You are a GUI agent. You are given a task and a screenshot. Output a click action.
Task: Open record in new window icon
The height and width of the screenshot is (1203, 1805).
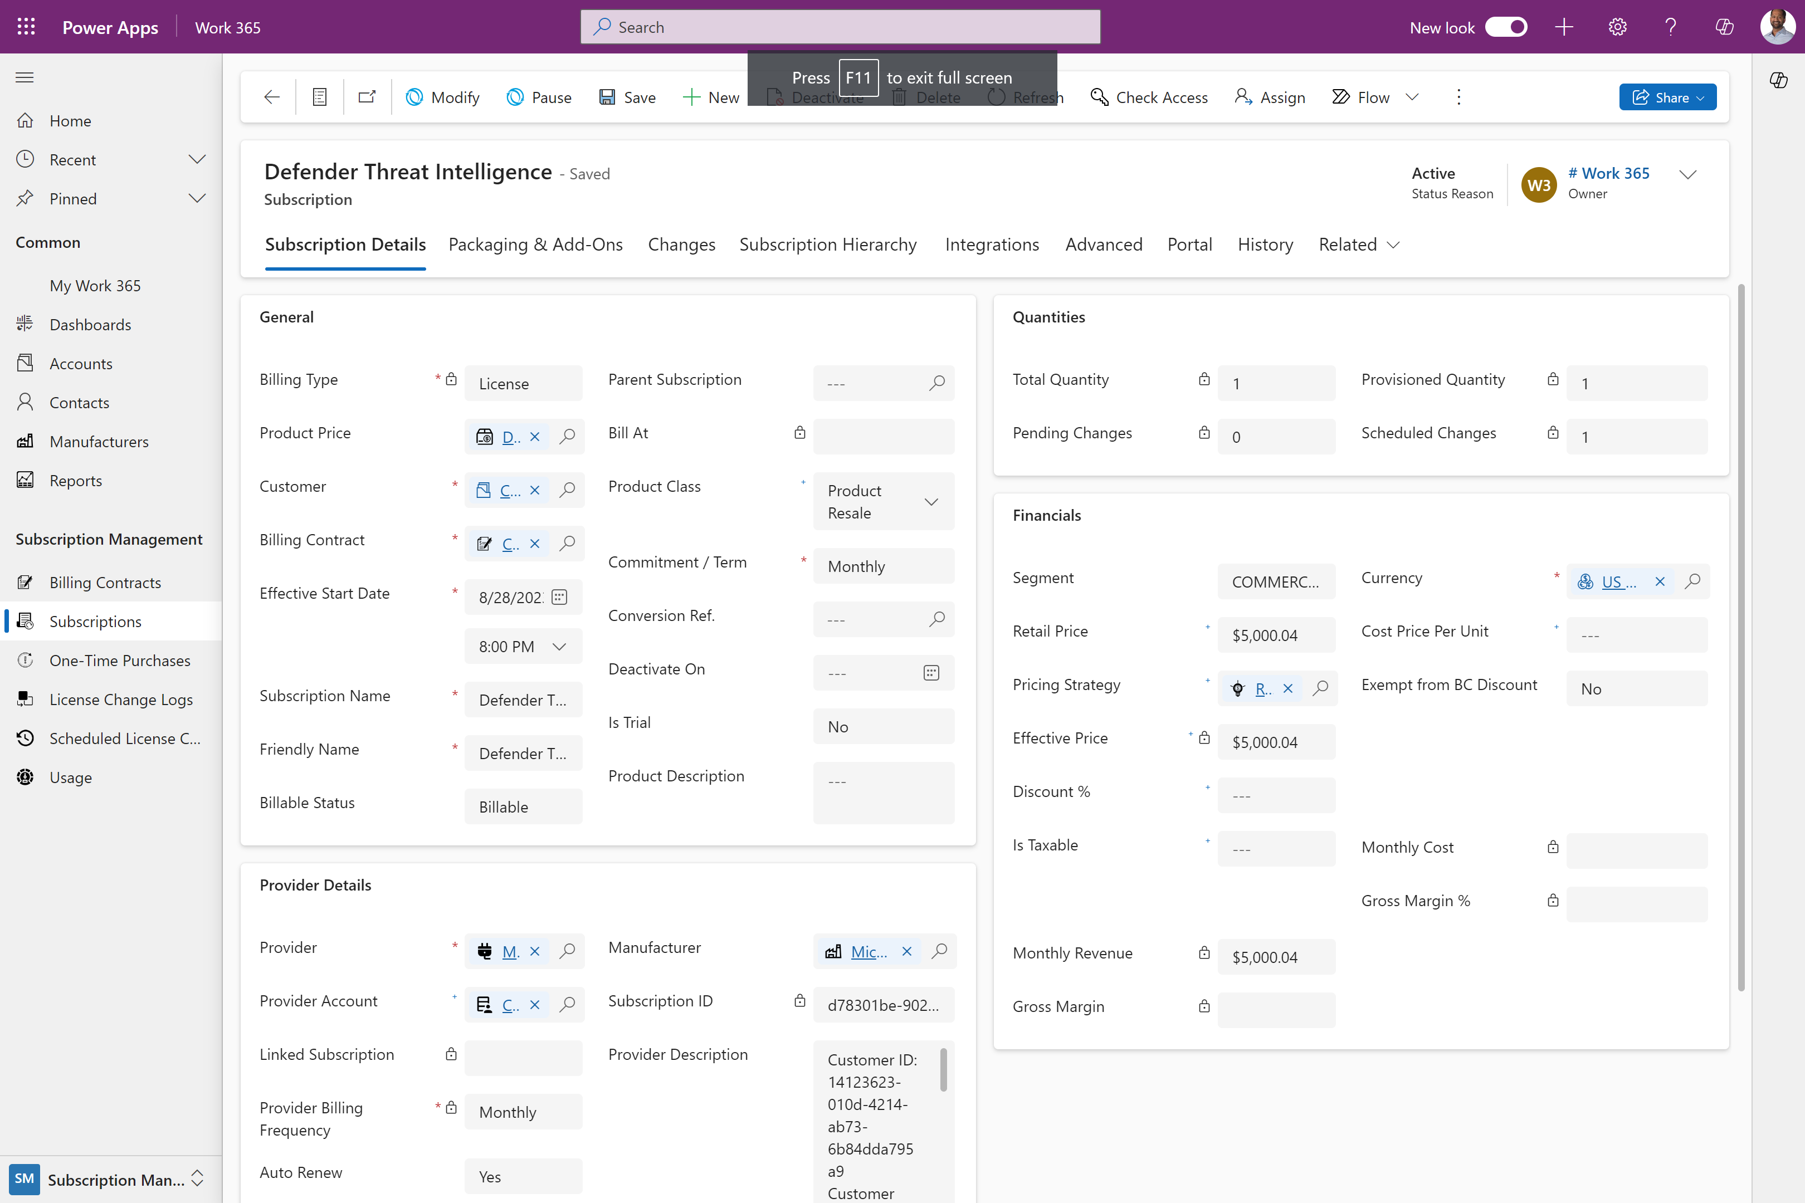[x=367, y=97]
